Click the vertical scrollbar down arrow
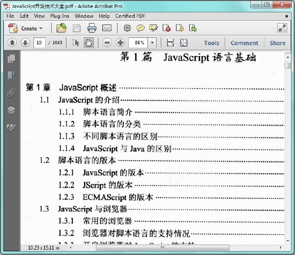 (288, 241)
